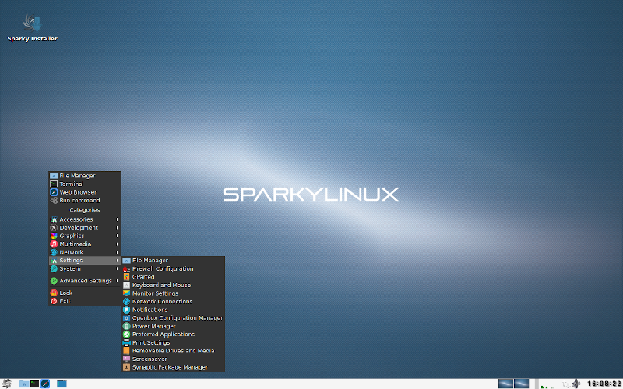Launch Synaptic Package Manager

(x=173, y=367)
